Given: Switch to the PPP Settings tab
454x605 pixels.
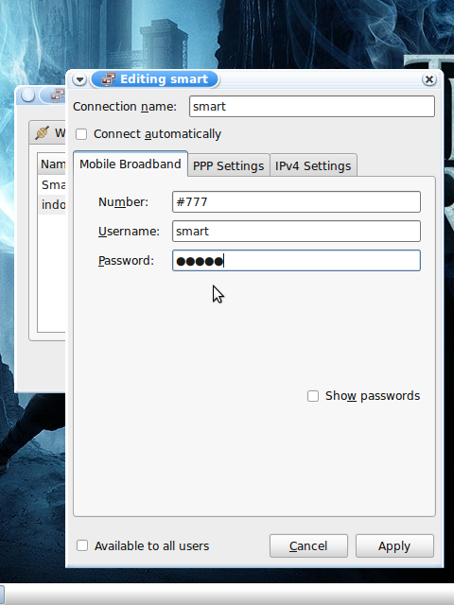Looking at the screenshot, I should (229, 165).
